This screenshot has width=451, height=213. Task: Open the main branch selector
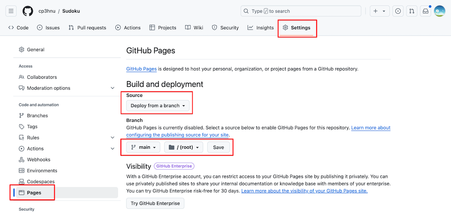(143, 147)
